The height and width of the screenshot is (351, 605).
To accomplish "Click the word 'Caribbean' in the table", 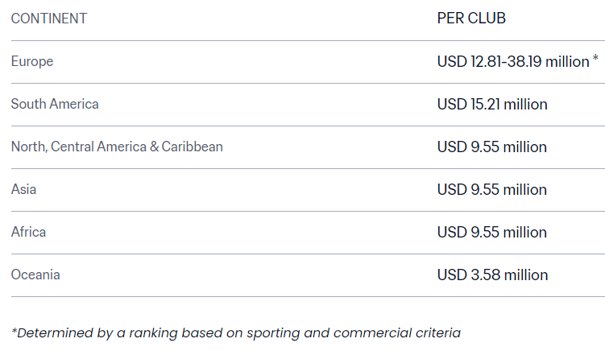I will pos(193,147).
